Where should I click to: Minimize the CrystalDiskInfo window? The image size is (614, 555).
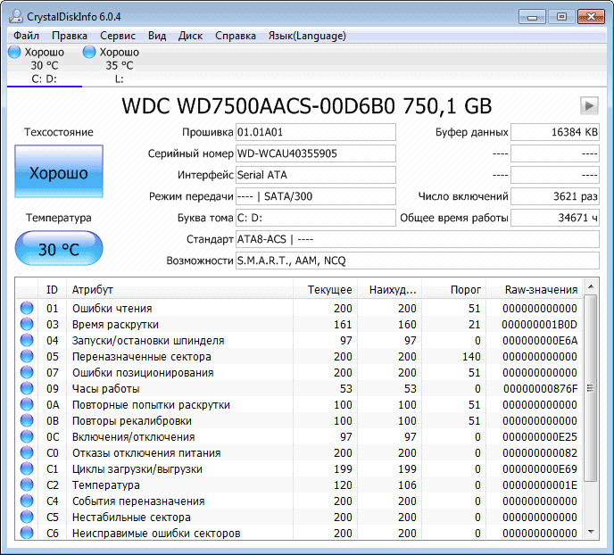(532, 17)
